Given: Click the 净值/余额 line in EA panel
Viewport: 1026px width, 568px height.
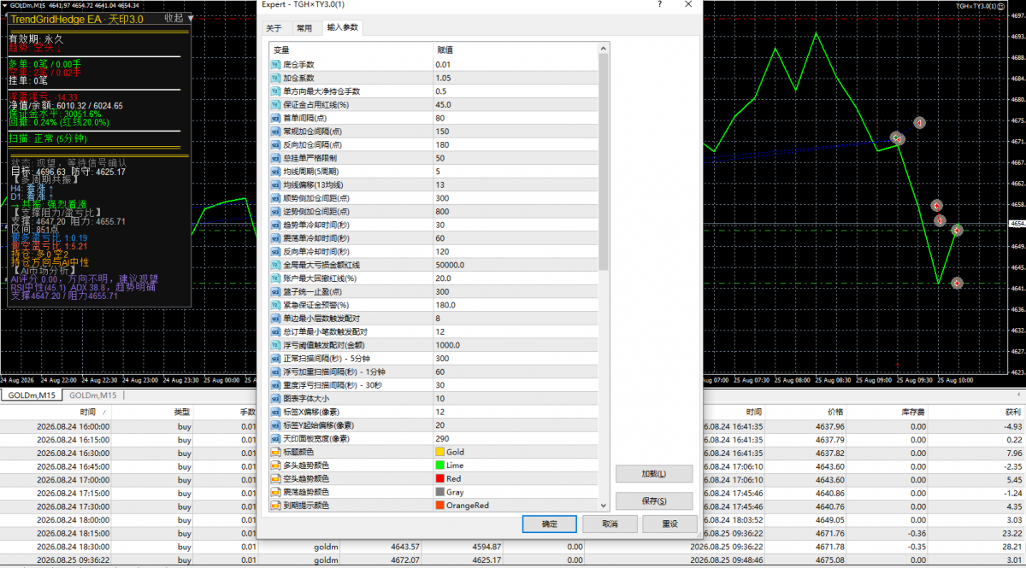Looking at the screenshot, I should (x=66, y=106).
